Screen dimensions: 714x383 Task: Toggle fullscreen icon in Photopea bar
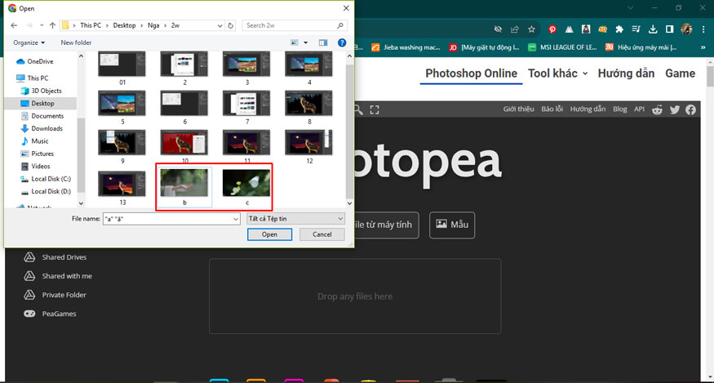click(x=375, y=109)
